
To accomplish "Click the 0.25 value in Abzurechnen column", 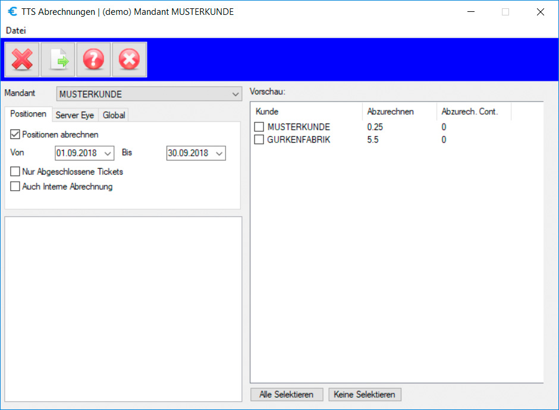I will [375, 127].
